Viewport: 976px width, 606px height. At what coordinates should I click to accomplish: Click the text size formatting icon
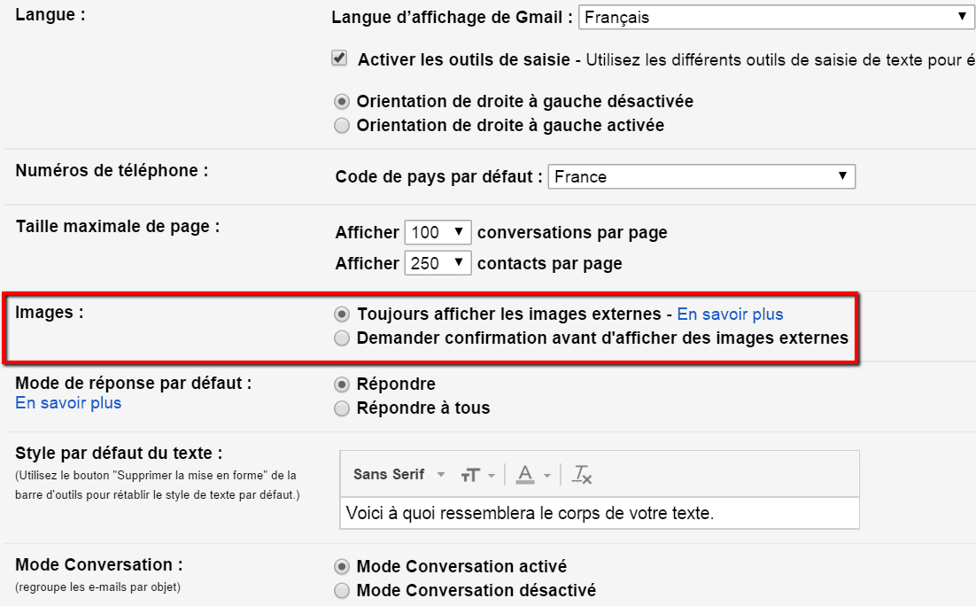coord(470,475)
